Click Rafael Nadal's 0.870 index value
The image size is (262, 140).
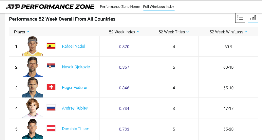124,47
